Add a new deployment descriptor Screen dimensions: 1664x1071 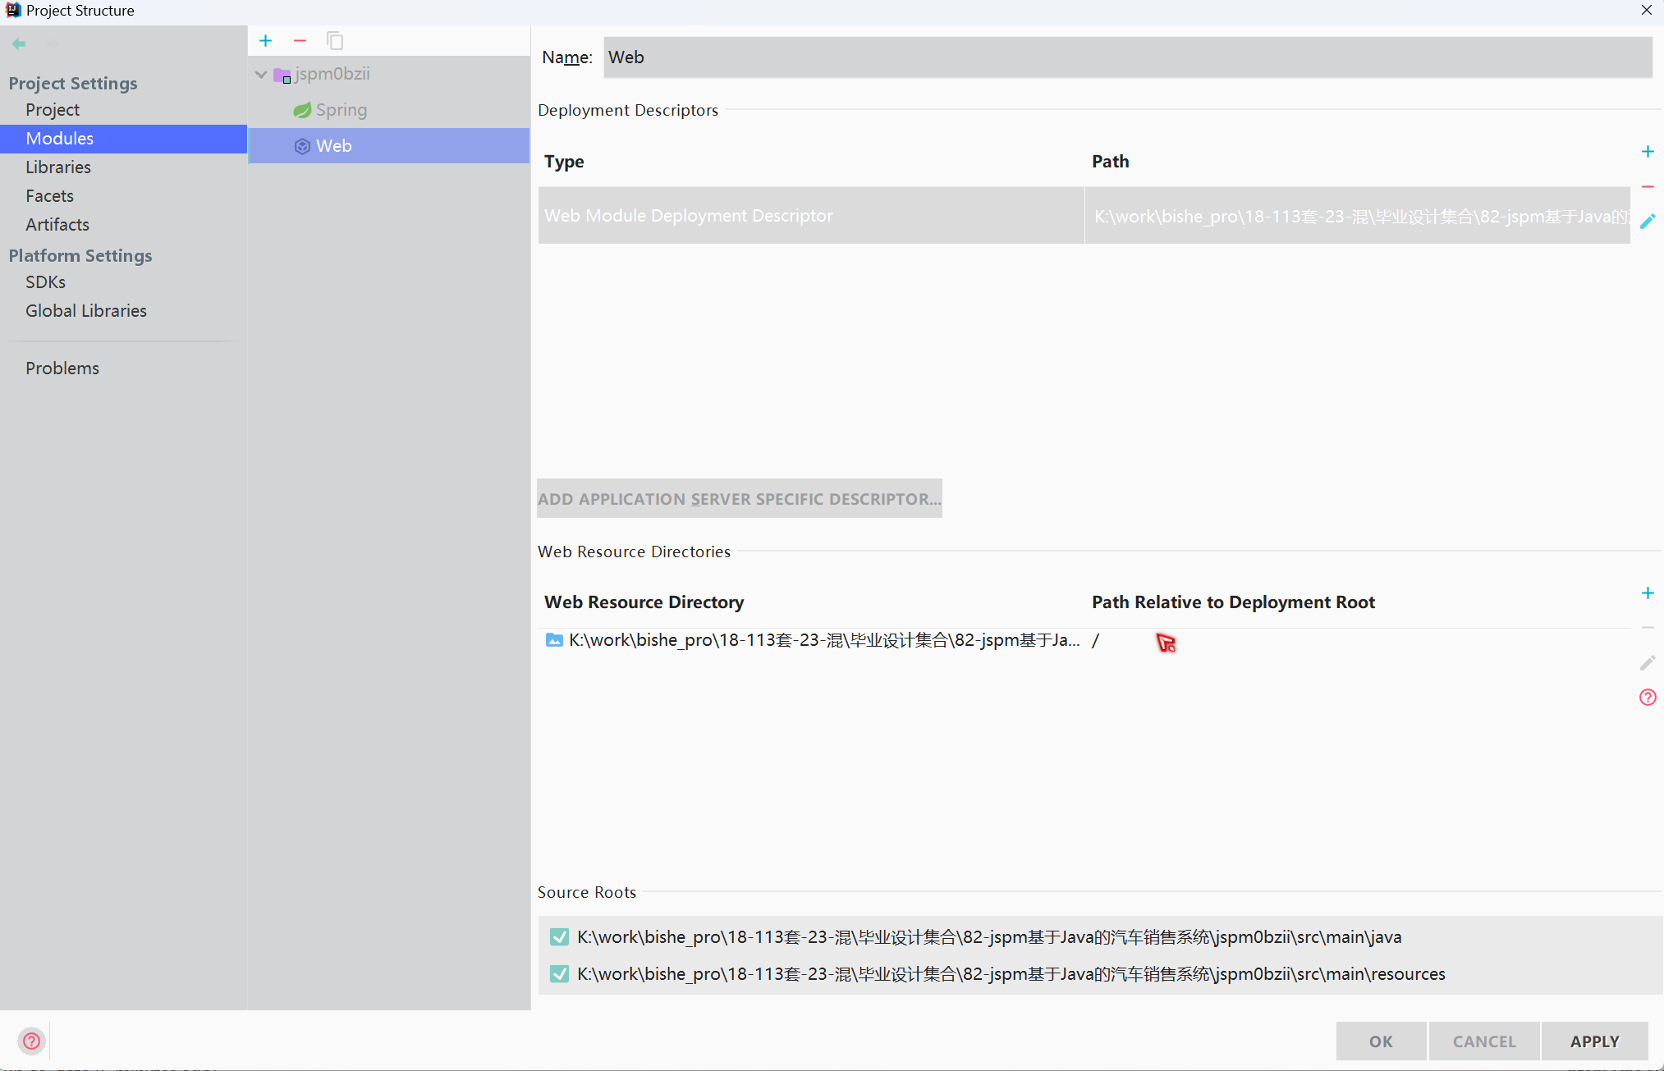(x=1647, y=152)
